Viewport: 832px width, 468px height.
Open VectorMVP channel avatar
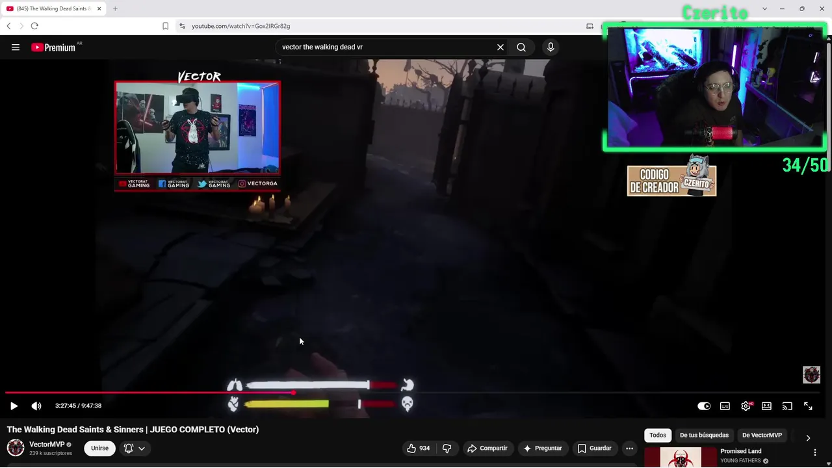point(16,448)
